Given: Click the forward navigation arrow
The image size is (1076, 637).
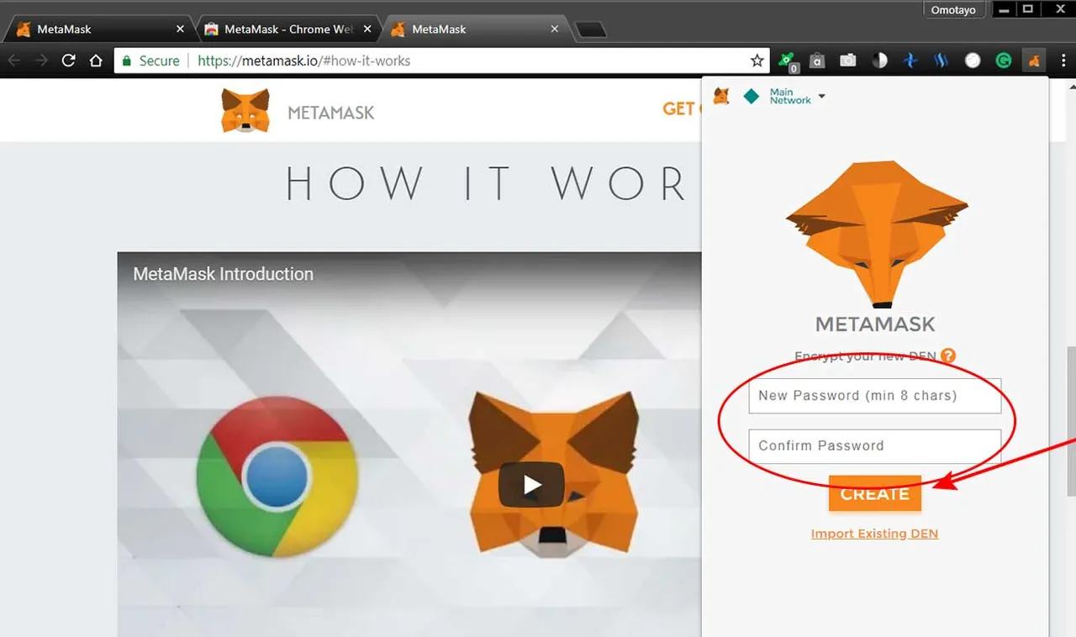Looking at the screenshot, I should pos(42,61).
